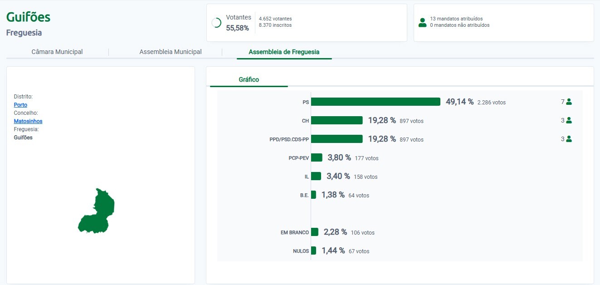Screen dimensions: 600x285
Task: Click the IL result bar
Action: tap(316, 176)
